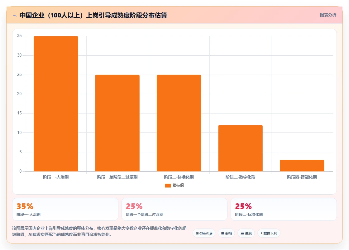This screenshot has width=349, height=250.
Task: Select the Chart.js tag
Action: (204, 233)
